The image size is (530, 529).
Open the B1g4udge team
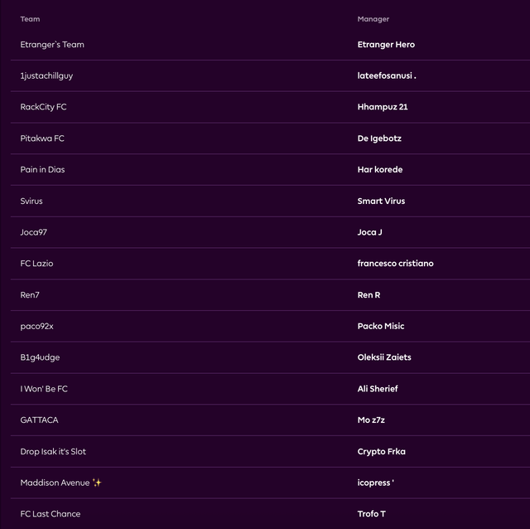[40, 357]
